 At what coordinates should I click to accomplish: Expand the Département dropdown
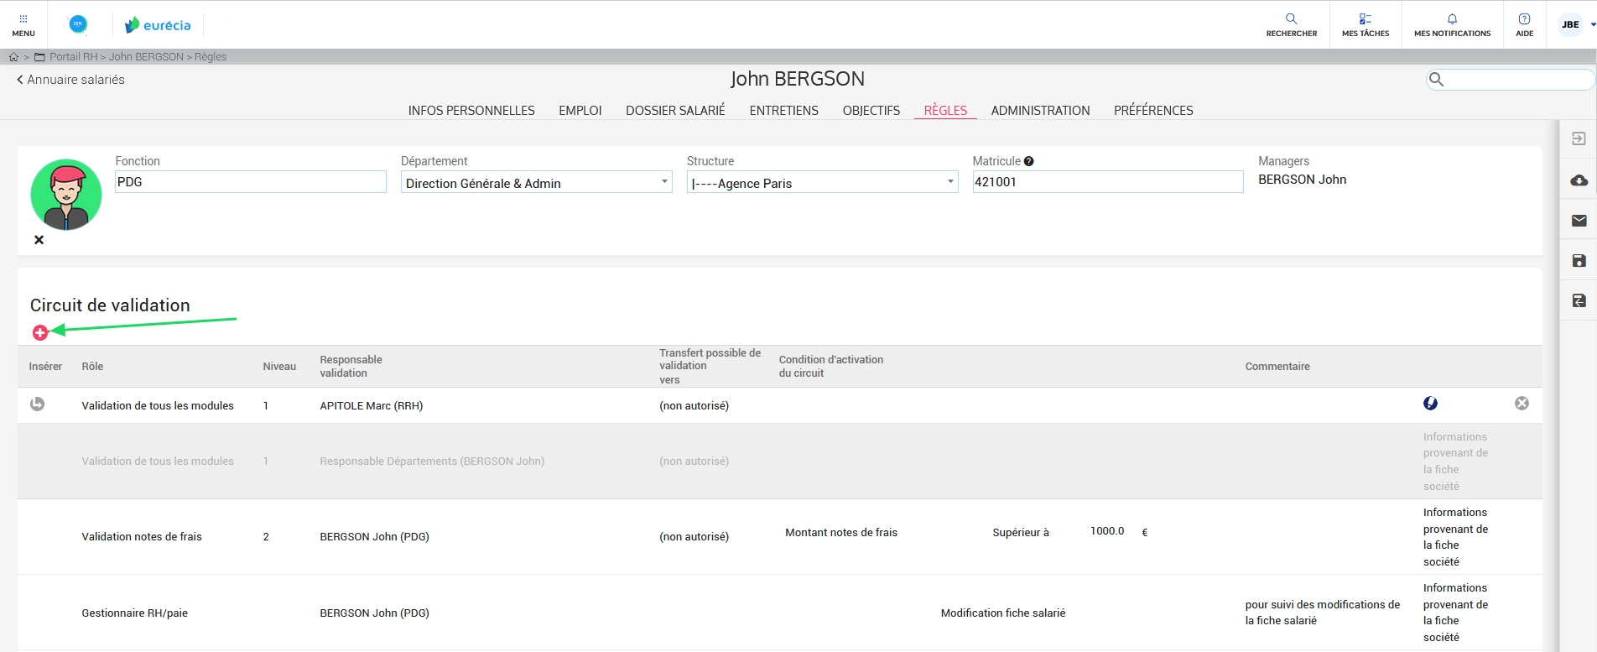663,182
